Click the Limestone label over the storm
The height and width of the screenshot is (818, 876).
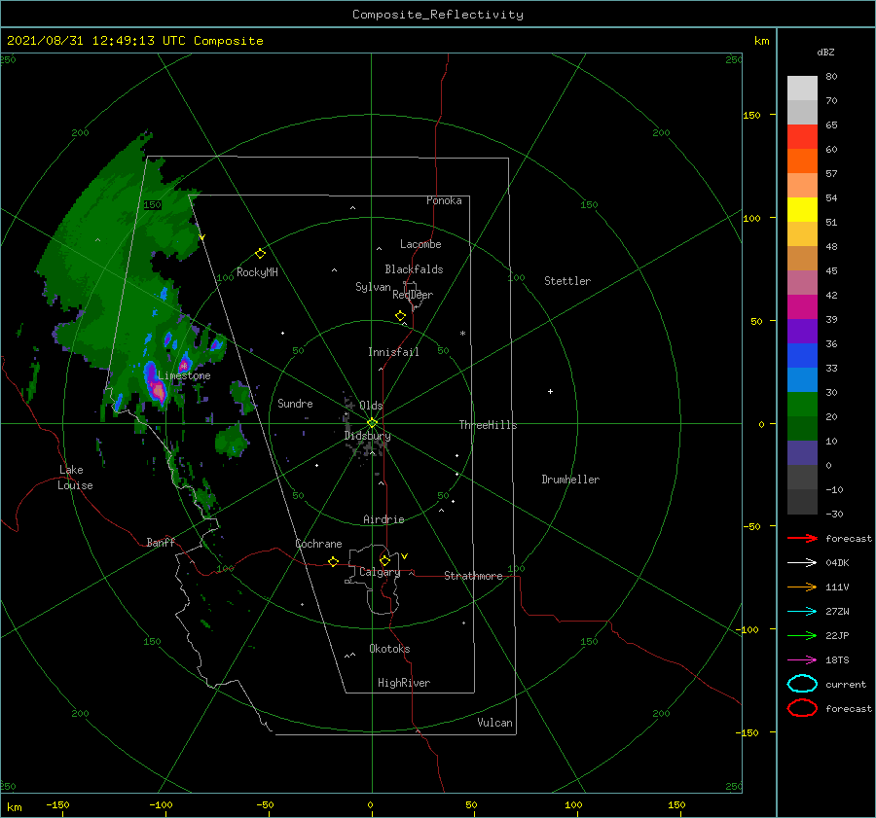click(x=184, y=375)
